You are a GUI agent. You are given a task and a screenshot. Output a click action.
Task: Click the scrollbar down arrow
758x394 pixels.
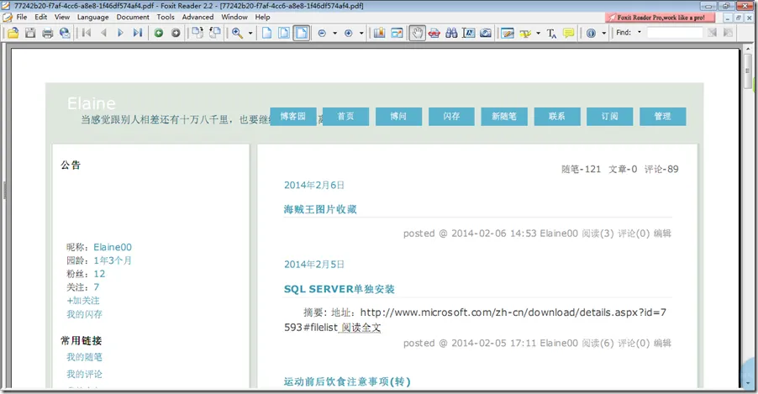(x=748, y=383)
